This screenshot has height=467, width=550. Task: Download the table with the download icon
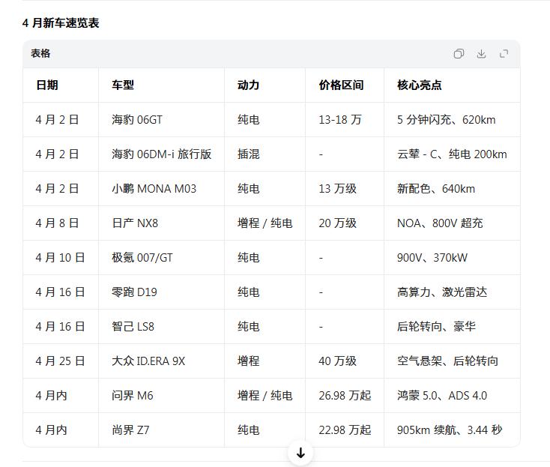point(481,54)
